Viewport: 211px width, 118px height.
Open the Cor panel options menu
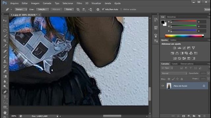208,17
